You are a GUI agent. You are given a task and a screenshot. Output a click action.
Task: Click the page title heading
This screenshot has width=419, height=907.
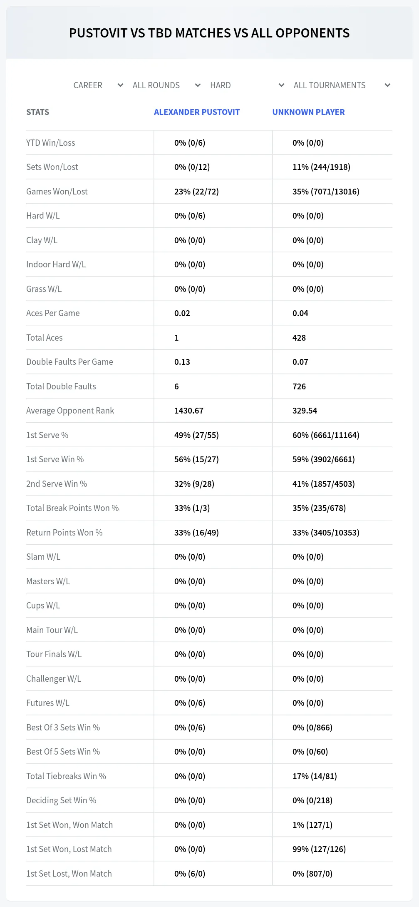[x=209, y=33]
